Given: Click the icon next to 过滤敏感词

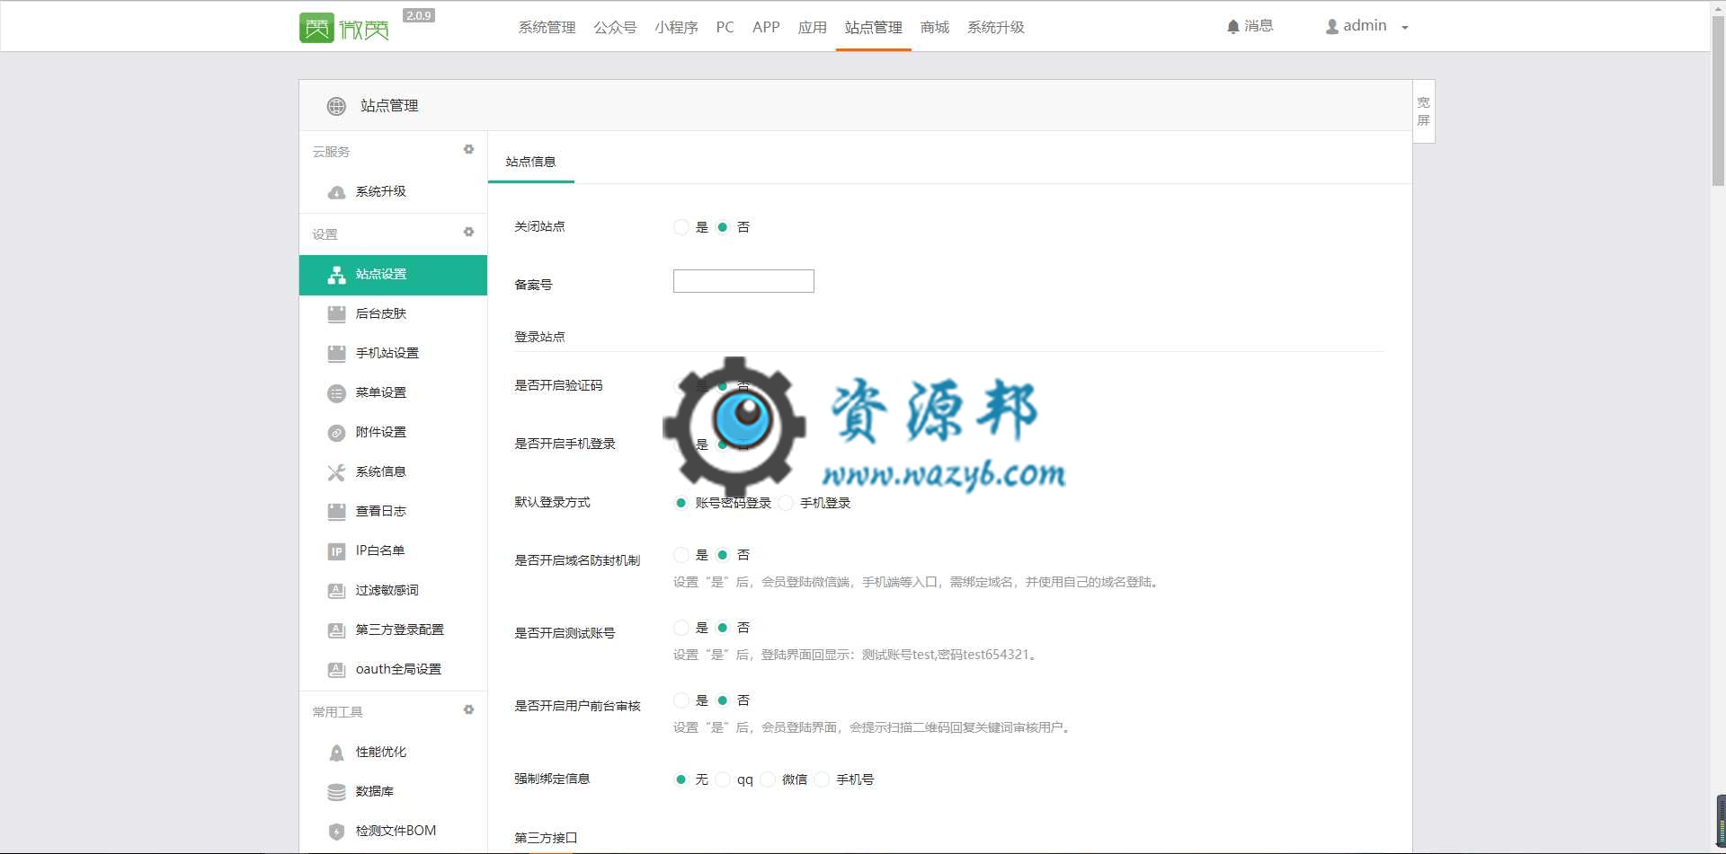Looking at the screenshot, I should [336, 591].
